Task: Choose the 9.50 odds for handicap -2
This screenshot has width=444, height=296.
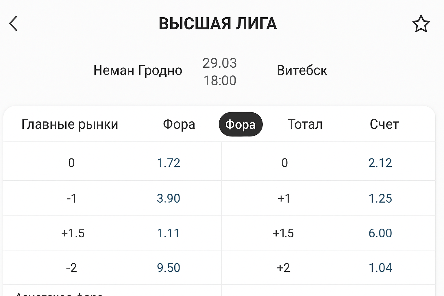Action: click(169, 268)
